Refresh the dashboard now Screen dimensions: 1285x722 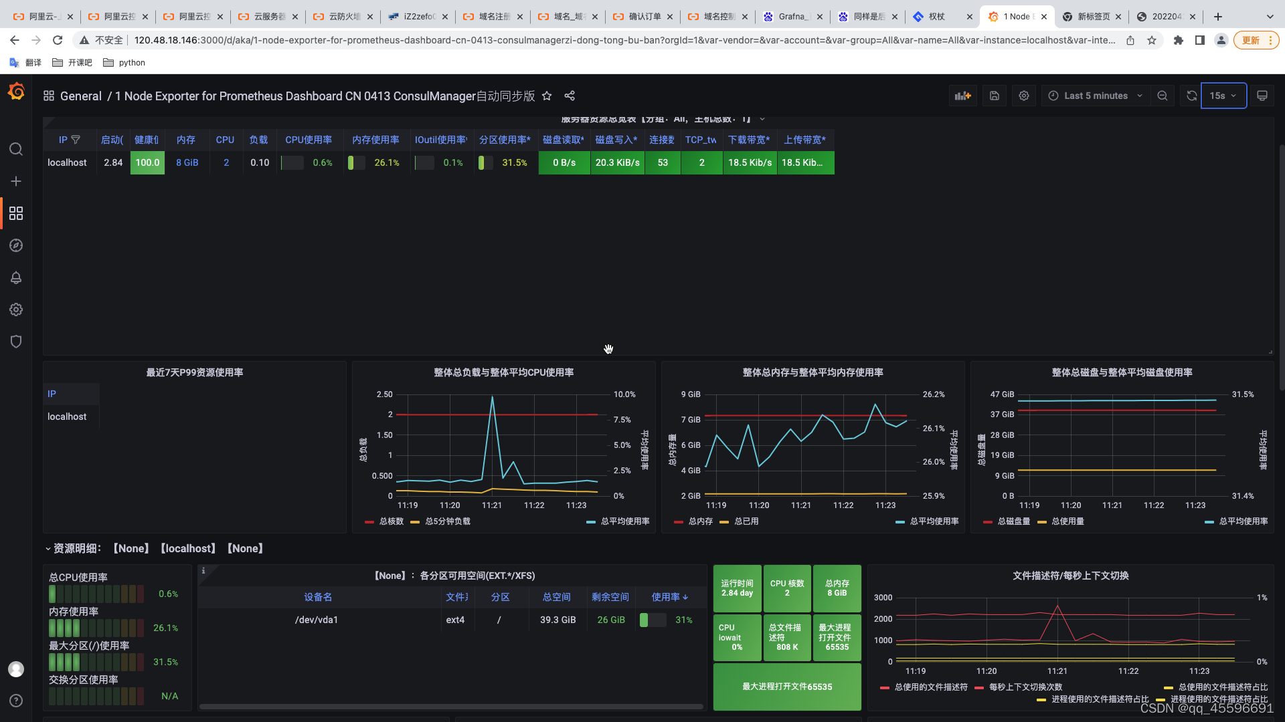[x=1191, y=96]
